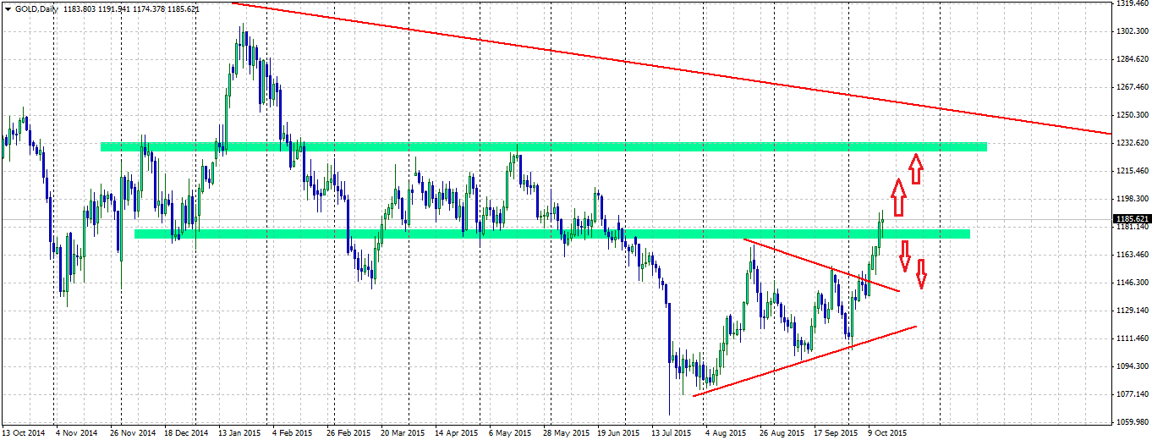Viewport: 1152px width, 440px height.
Task: Click the 1284.620 price axis label
Action: [x=1133, y=59]
